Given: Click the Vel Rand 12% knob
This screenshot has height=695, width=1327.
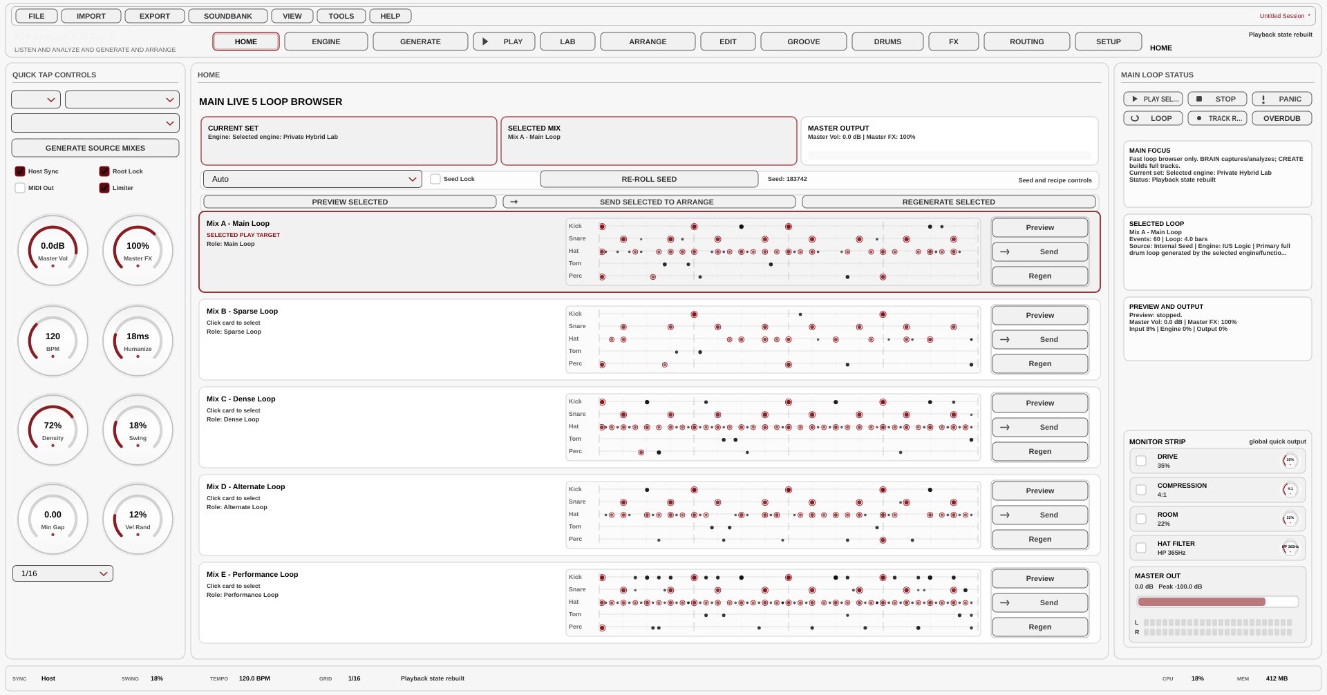Looking at the screenshot, I should [x=138, y=519].
